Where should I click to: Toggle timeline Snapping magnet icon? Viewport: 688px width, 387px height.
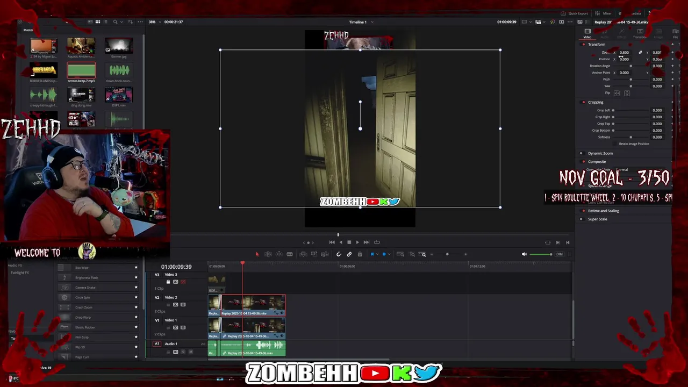point(339,254)
